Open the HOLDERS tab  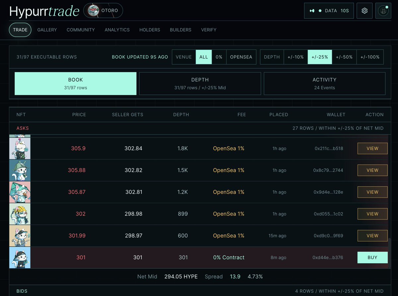150,30
